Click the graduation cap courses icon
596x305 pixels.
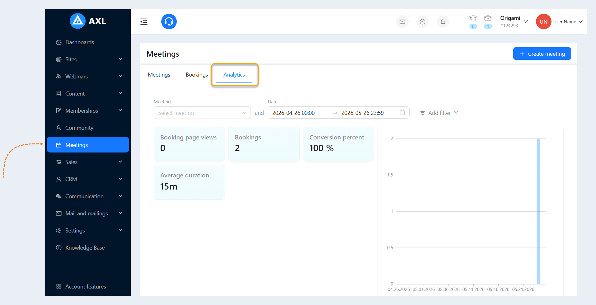click(473, 18)
